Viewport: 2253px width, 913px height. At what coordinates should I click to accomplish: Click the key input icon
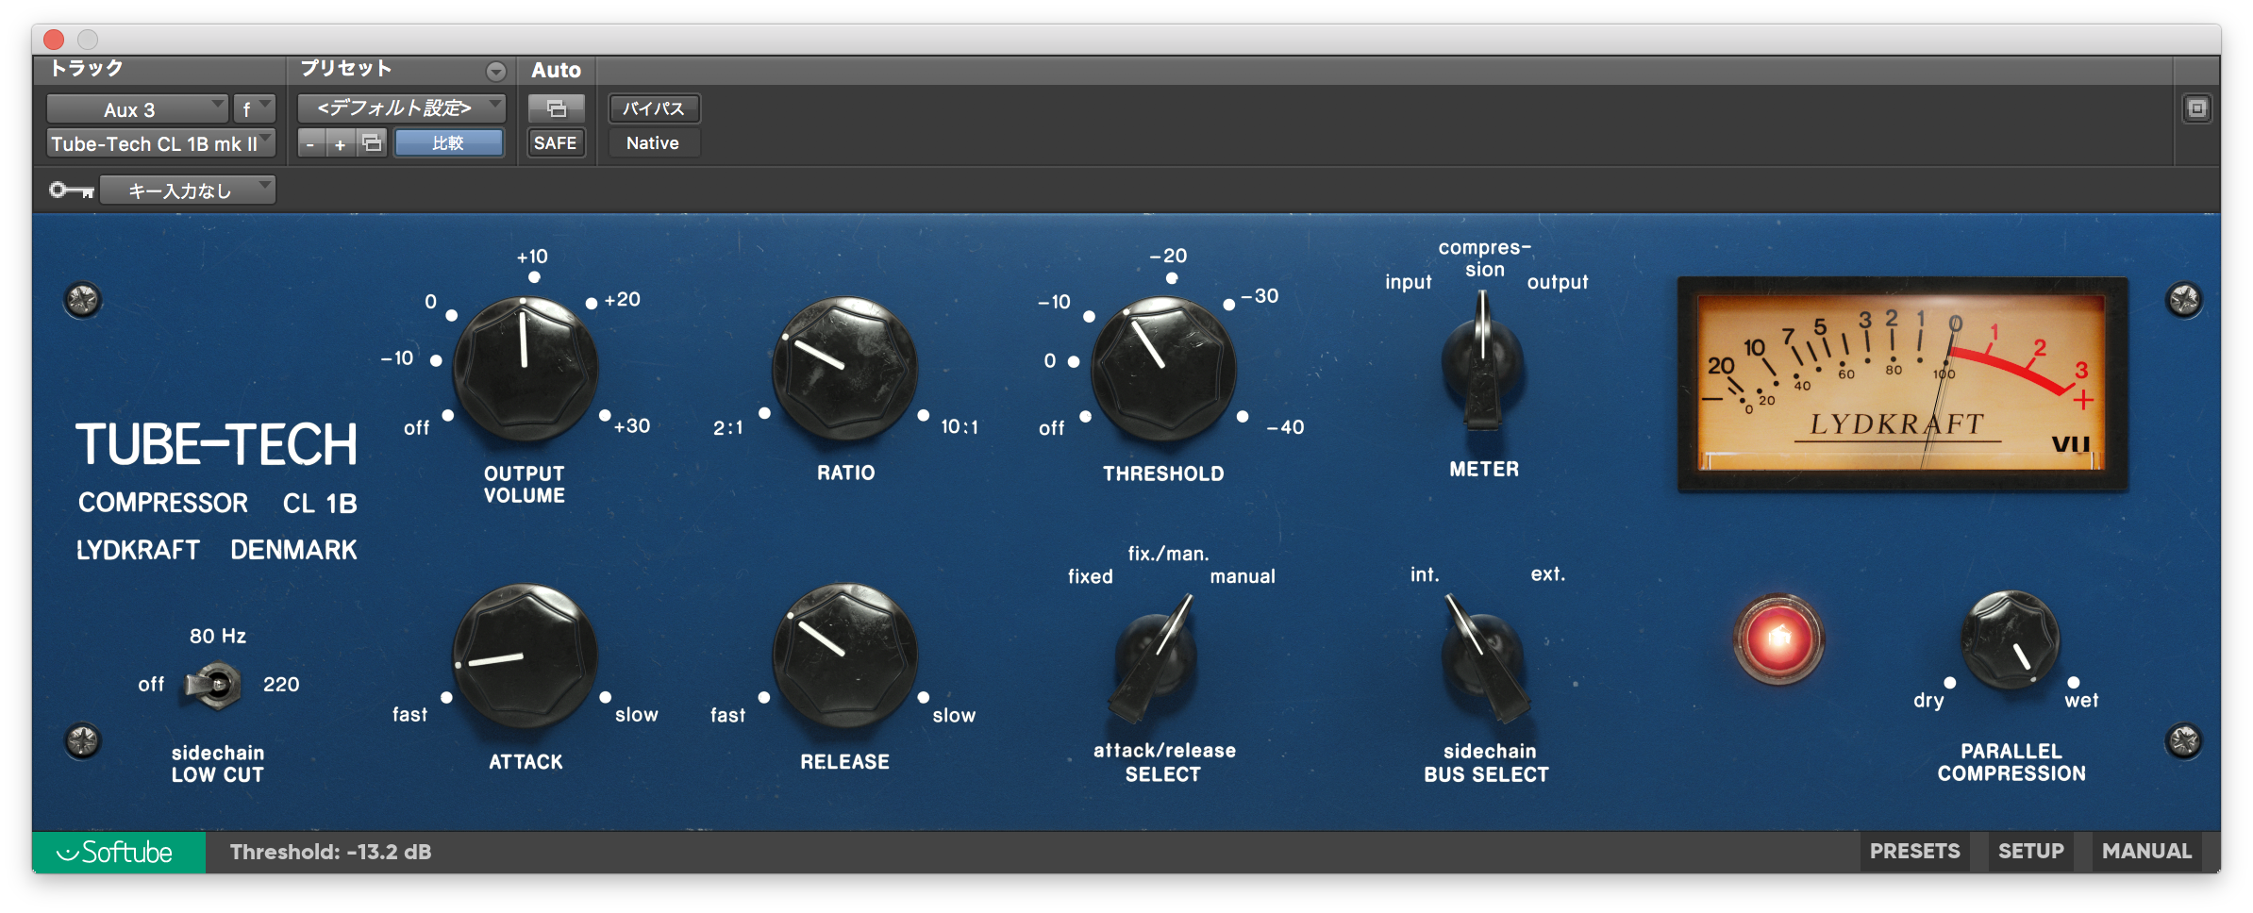[72, 191]
